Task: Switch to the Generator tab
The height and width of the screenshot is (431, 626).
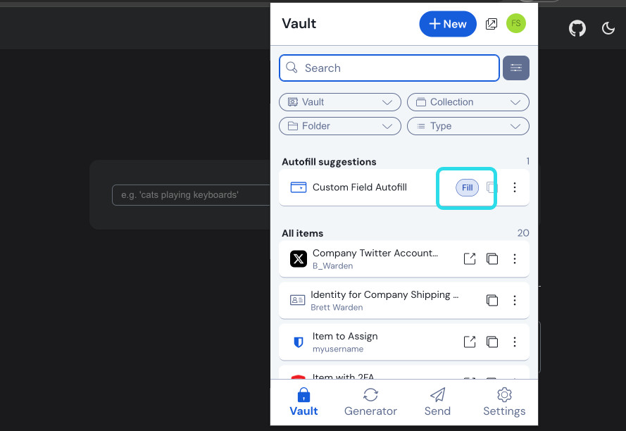Action: point(370,402)
